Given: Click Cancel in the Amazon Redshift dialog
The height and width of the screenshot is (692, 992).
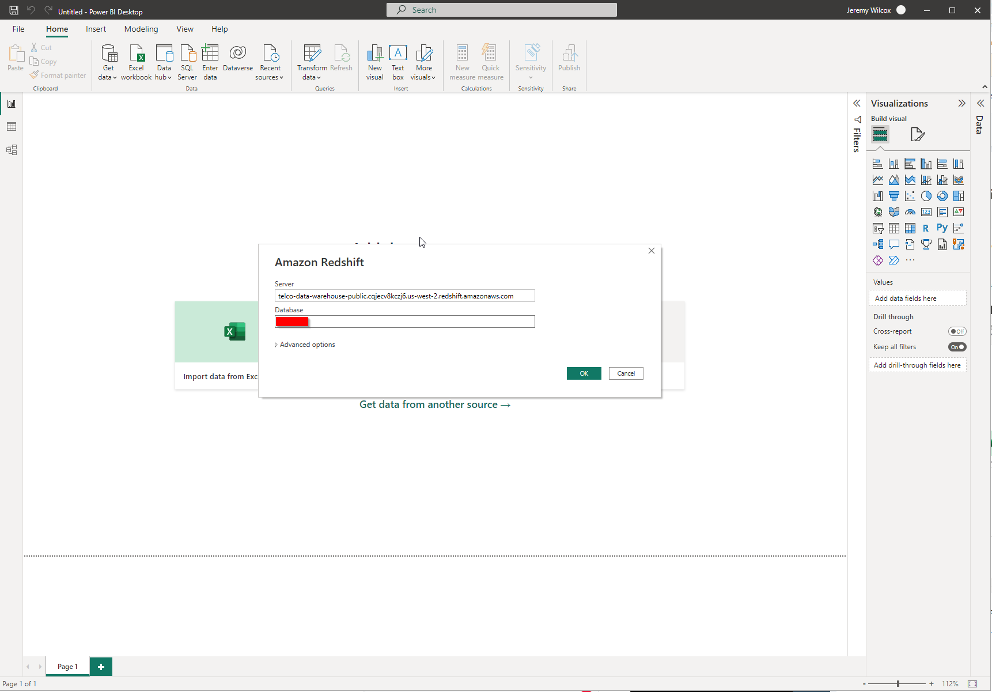Looking at the screenshot, I should pyautogui.click(x=626, y=373).
